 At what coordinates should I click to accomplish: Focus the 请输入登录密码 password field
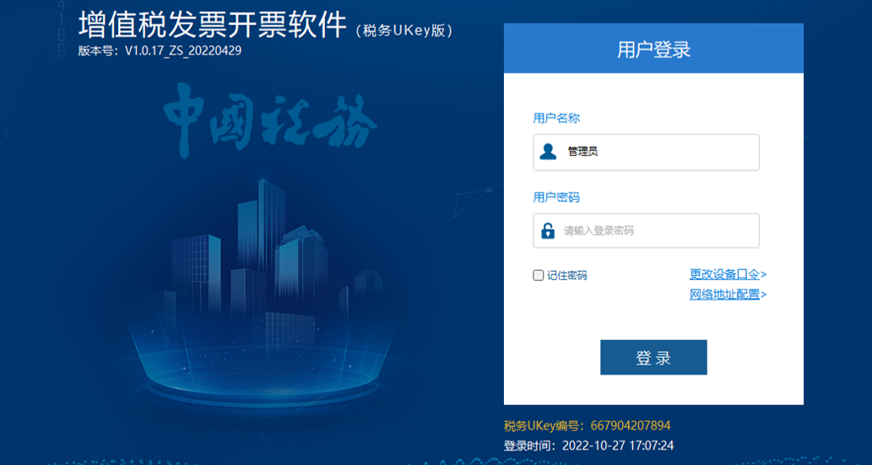[646, 231]
